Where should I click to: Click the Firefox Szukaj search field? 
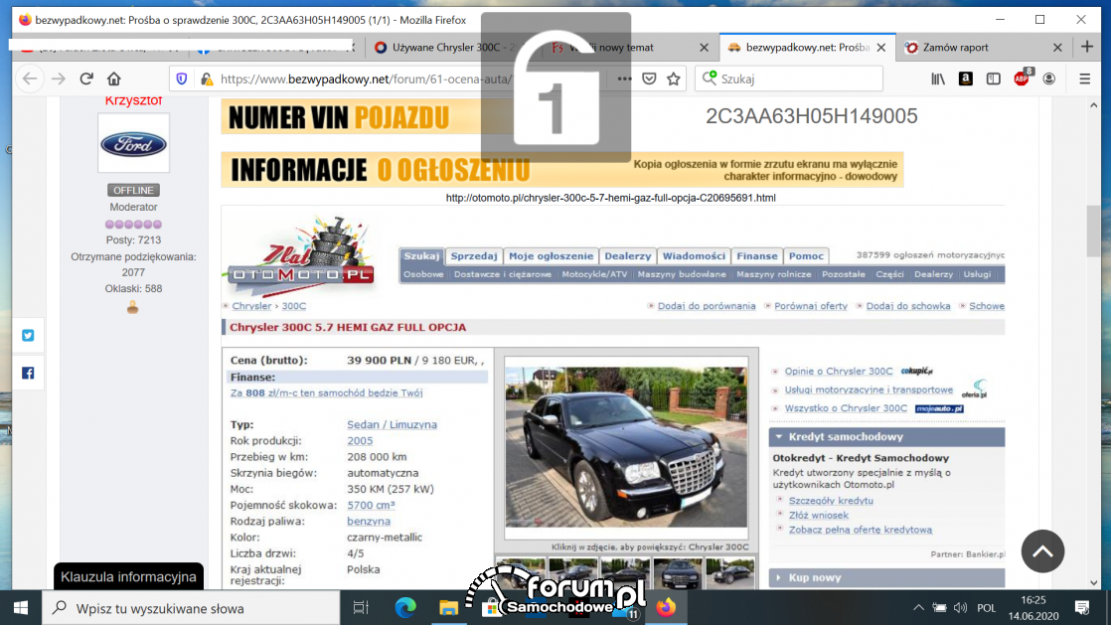(789, 78)
